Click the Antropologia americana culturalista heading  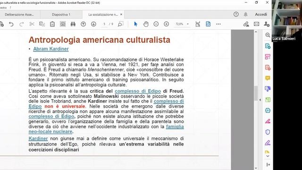pos(100,40)
